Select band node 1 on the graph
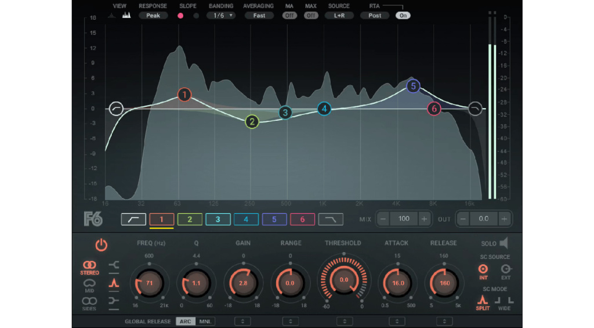594x328 pixels. click(x=184, y=95)
